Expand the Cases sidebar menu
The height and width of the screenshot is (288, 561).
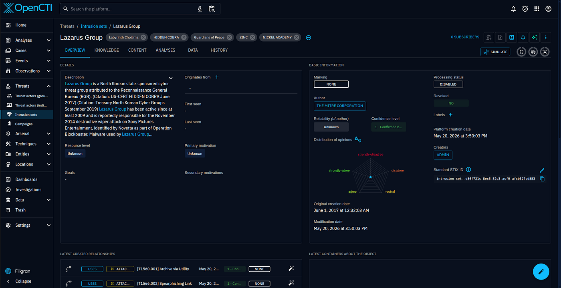(x=48, y=50)
